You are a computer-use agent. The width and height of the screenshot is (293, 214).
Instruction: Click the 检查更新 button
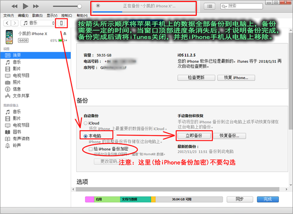[196, 78]
